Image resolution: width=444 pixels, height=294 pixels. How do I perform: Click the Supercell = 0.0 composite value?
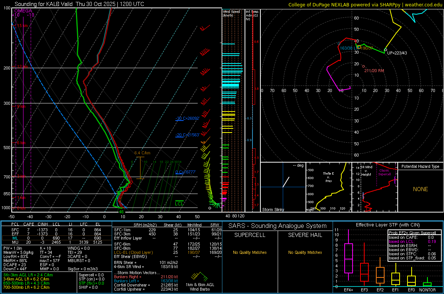[x=91, y=275]
